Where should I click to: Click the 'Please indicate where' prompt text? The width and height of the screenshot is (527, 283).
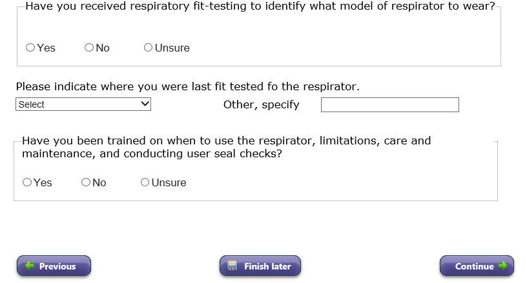click(x=187, y=86)
